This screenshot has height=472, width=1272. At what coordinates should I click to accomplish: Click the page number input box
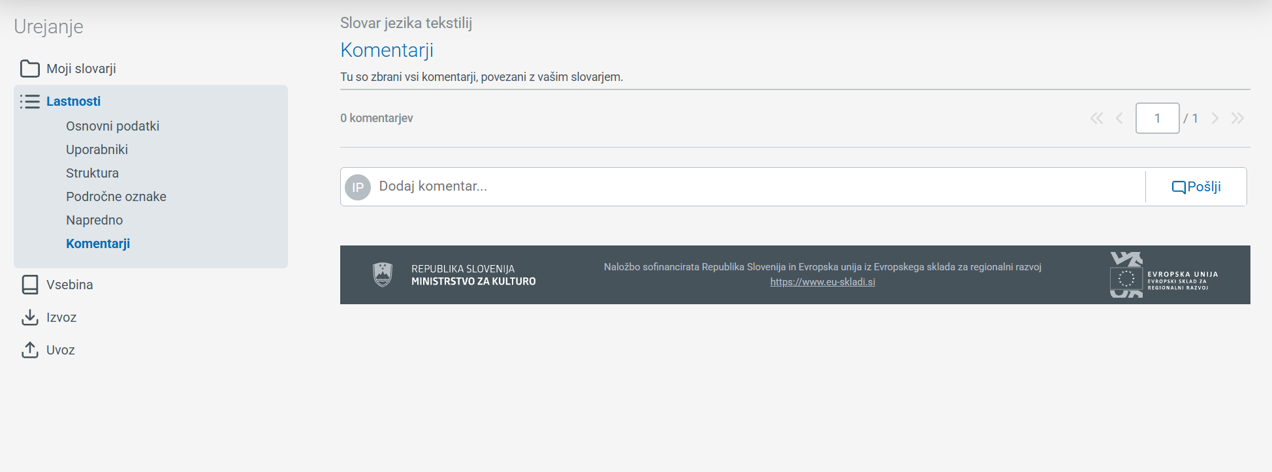point(1157,118)
